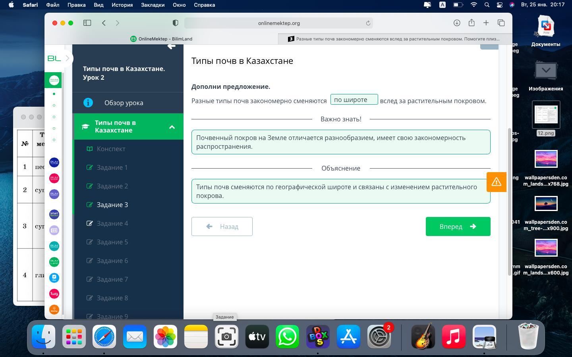
Task: Collapse the Типы почв в Казахстане section
Action: pyautogui.click(x=172, y=127)
